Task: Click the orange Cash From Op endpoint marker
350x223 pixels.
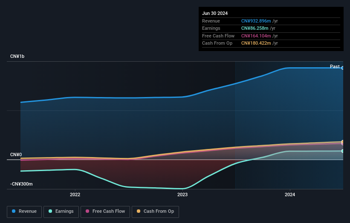Action: click(x=342, y=142)
